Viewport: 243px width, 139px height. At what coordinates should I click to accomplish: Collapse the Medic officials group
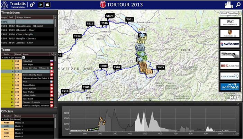[2, 120]
